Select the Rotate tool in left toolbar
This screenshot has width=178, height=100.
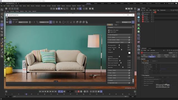point(2,25)
